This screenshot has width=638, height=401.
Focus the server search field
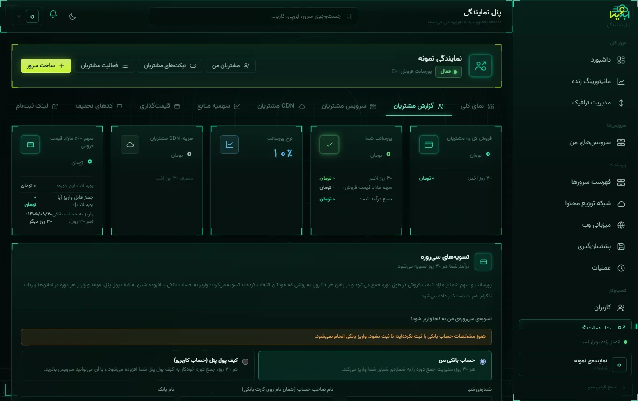(254, 16)
